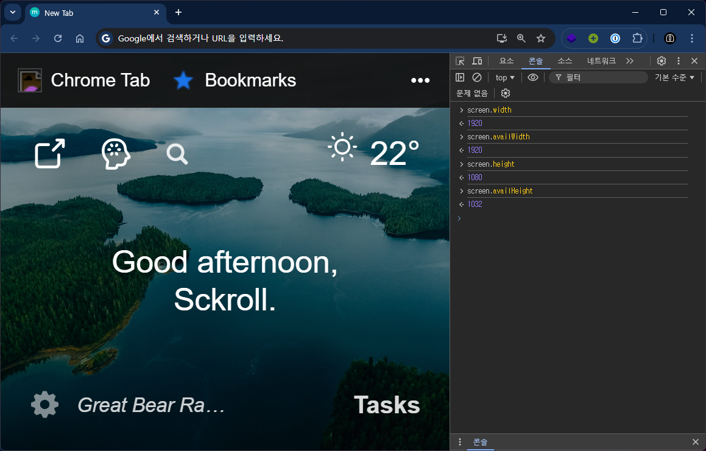Open the browser search icon on new tab

[177, 154]
